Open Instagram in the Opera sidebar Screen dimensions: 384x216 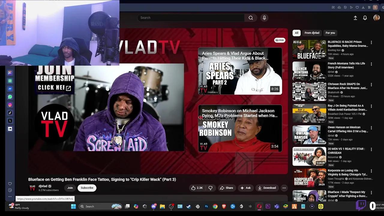click(10, 105)
